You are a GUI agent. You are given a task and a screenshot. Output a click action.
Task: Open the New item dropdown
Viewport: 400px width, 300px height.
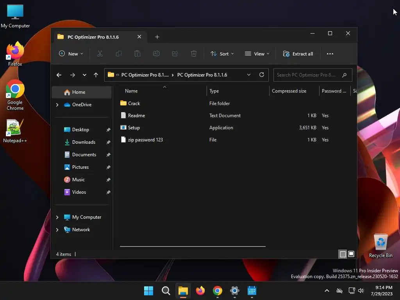click(x=71, y=54)
